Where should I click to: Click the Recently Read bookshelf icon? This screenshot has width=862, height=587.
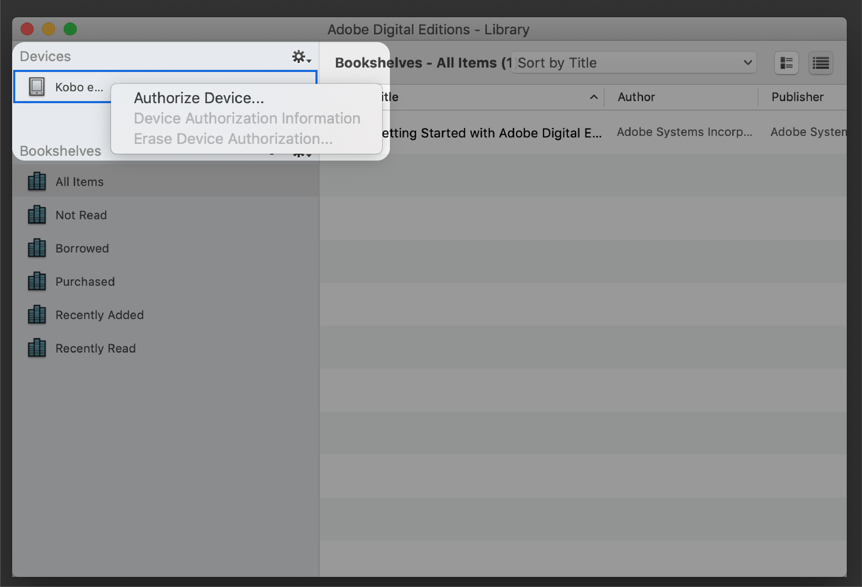tap(37, 347)
